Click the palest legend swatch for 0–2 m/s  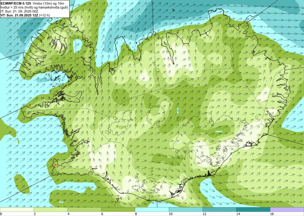click(x=17, y=210)
